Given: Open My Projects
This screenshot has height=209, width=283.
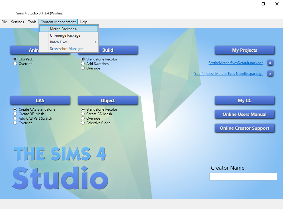Looking at the screenshot, I should point(244,50).
